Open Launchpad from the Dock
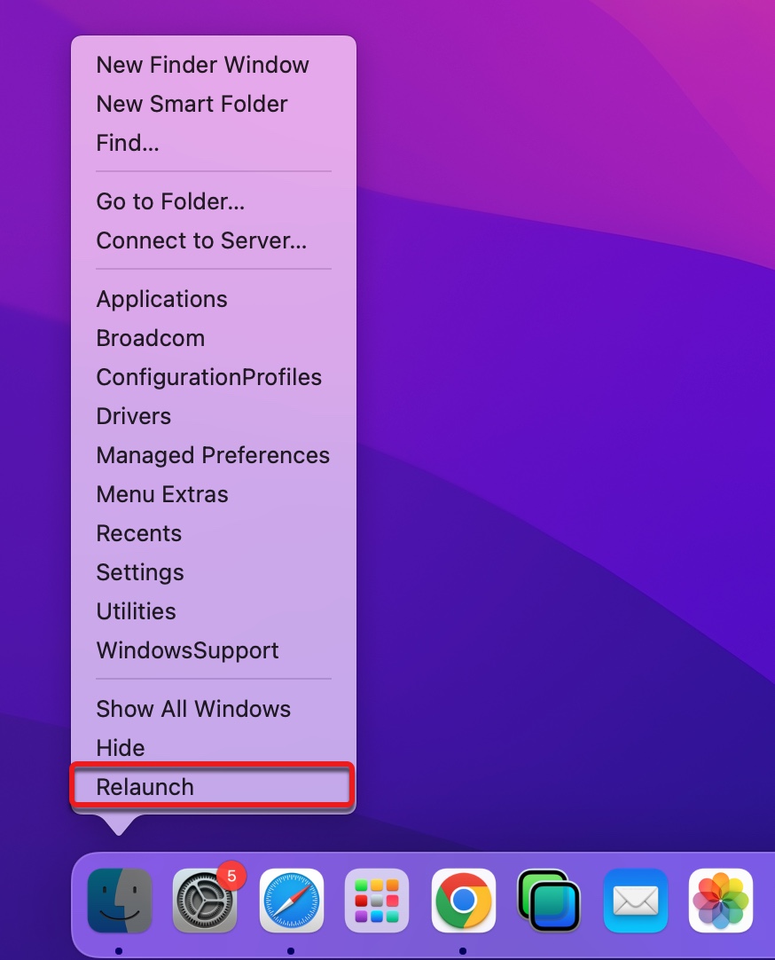This screenshot has height=960, width=775. point(377,901)
